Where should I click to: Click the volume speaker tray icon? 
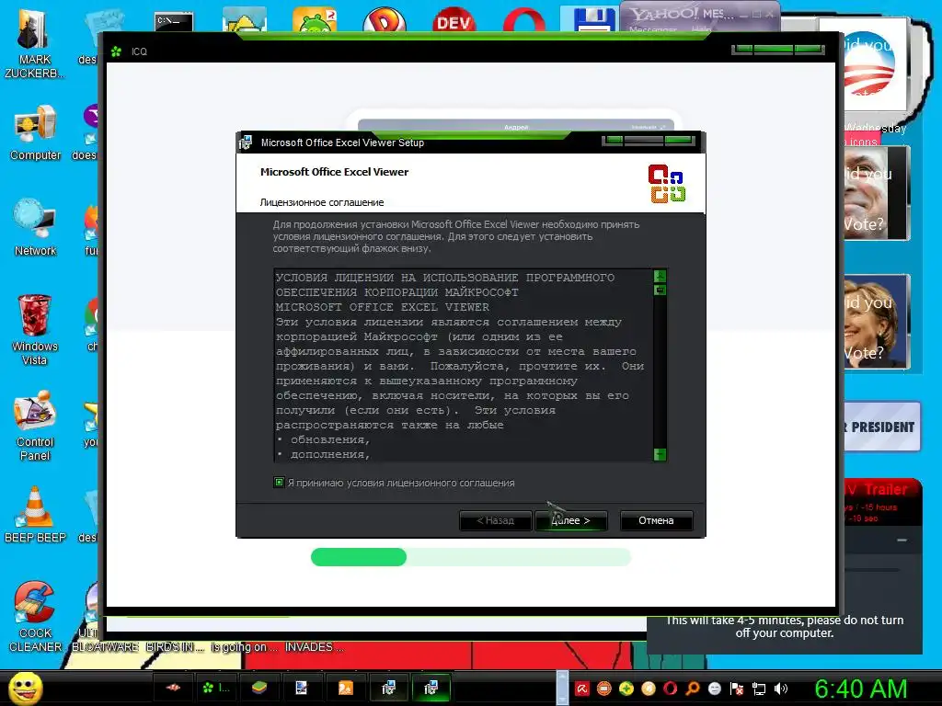coord(781,689)
